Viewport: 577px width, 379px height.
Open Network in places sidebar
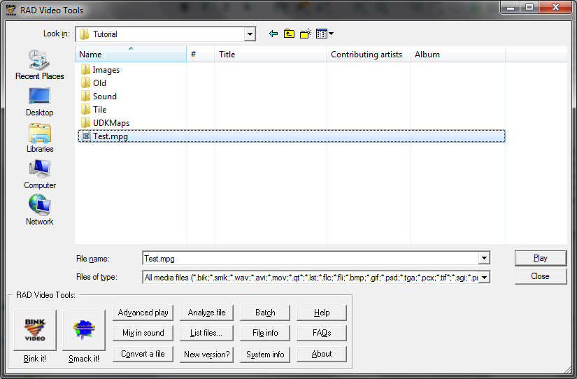(x=39, y=210)
